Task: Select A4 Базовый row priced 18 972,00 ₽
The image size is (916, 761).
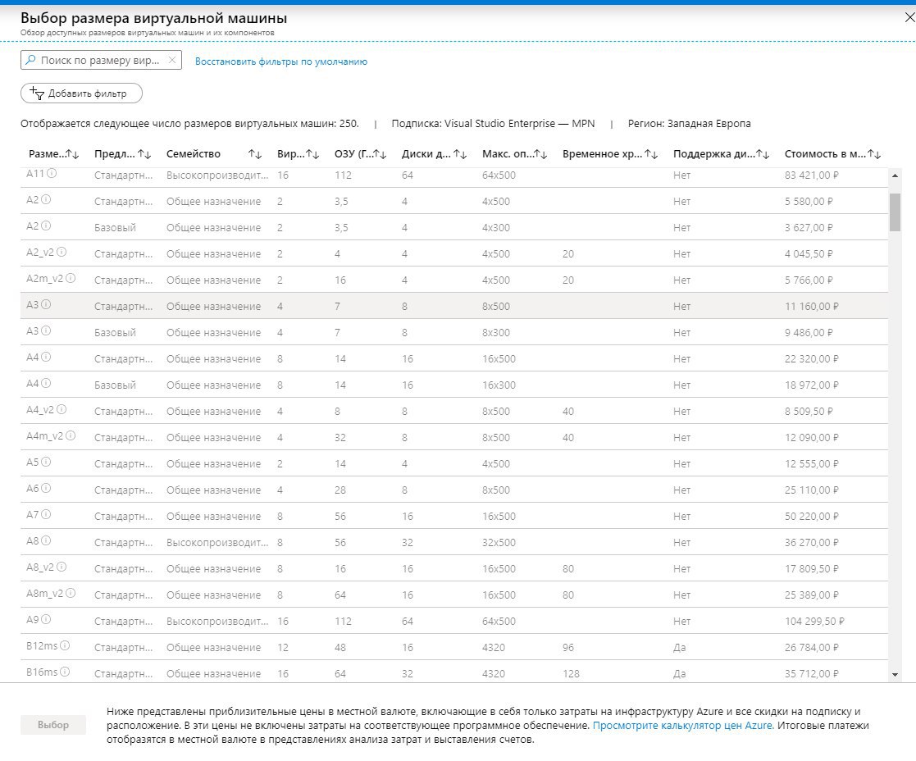Action: click(454, 385)
